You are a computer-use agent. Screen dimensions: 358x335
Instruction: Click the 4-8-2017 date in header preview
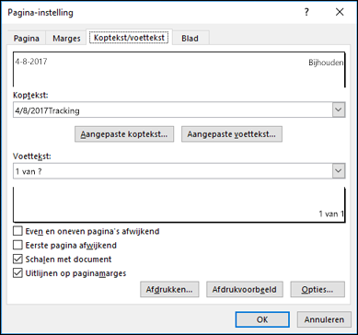click(x=31, y=62)
